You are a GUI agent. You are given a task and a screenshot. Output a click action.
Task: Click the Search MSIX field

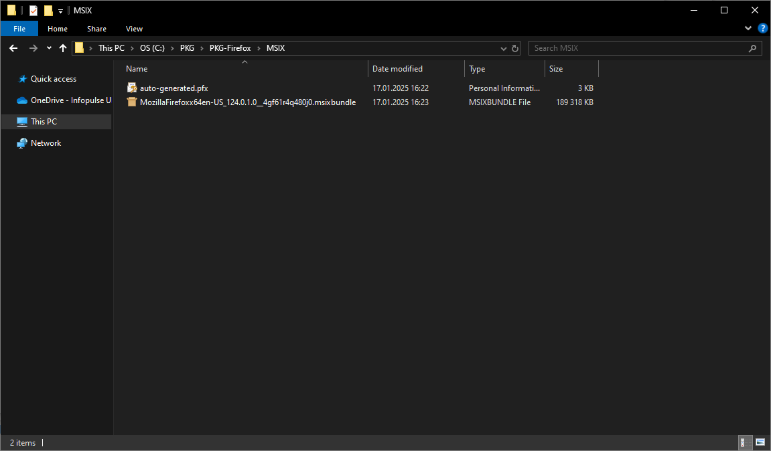tap(645, 48)
